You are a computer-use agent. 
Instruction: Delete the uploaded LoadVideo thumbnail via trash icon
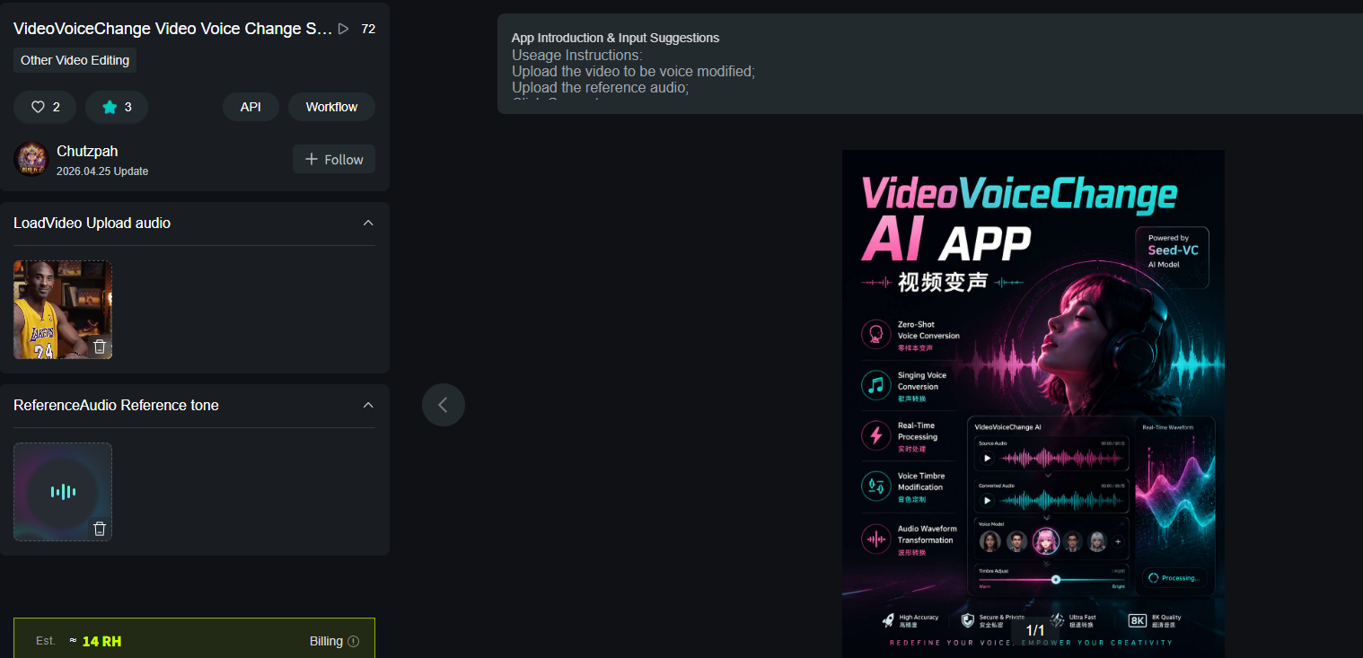point(100,347)
